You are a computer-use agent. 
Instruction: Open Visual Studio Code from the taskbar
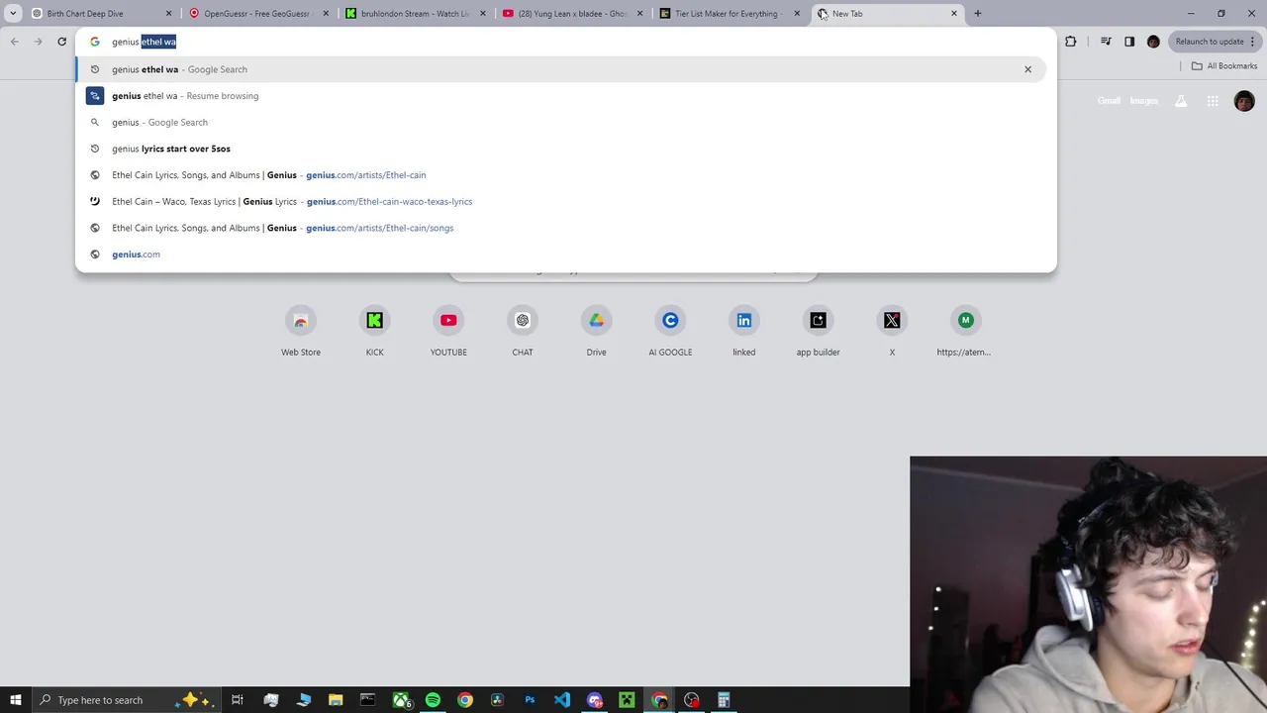(561, 700)
